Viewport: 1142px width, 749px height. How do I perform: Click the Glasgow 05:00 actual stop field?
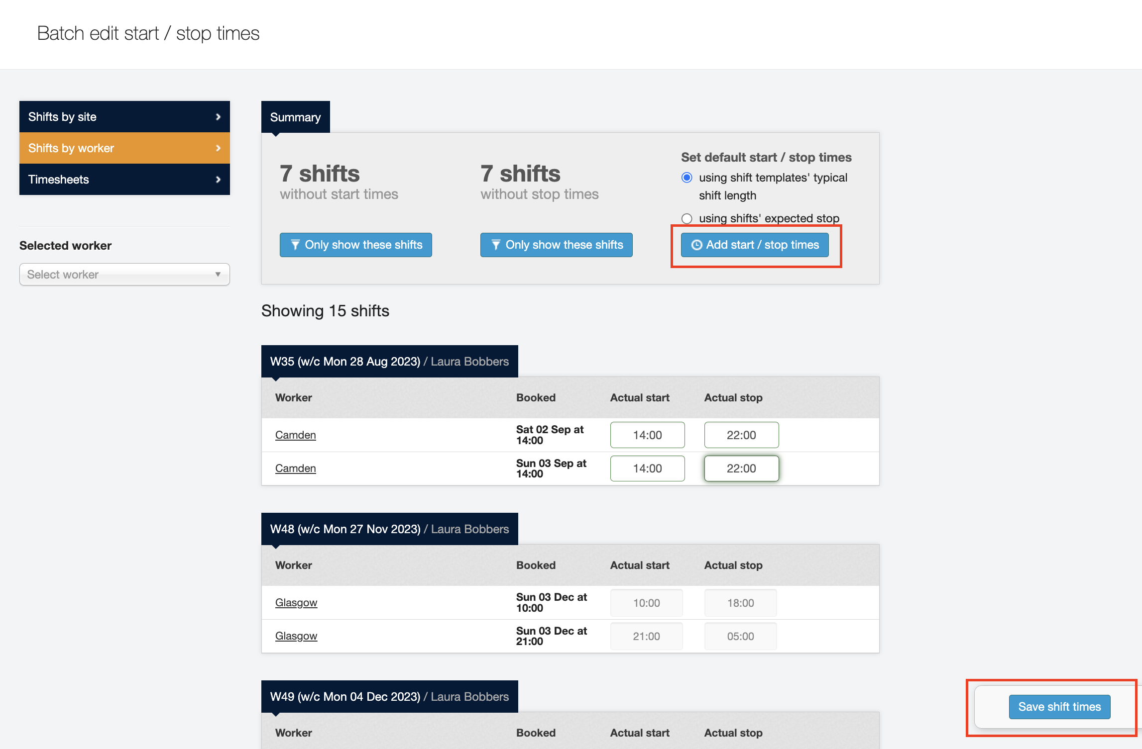tap(740, 636)
